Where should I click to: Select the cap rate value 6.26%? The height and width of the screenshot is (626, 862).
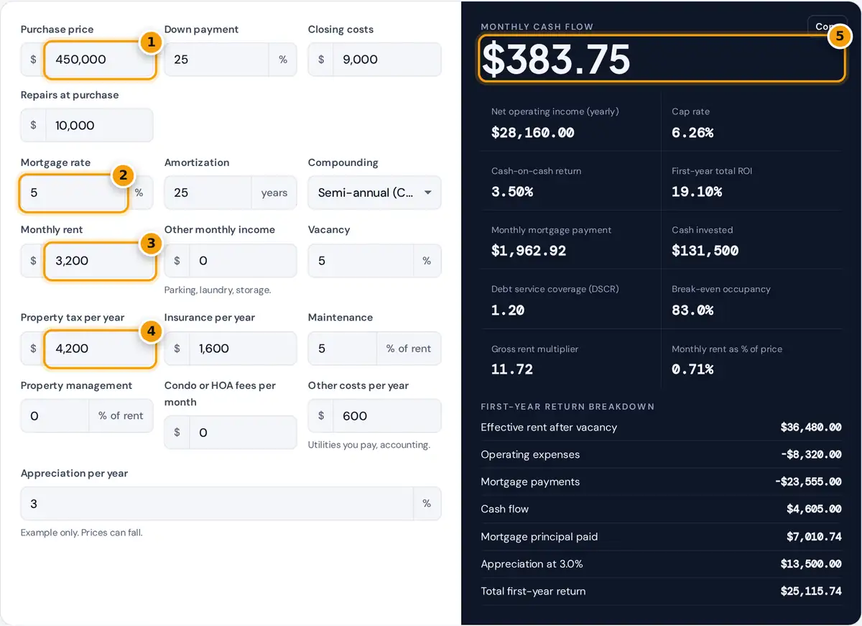click(x=692, y=133)
